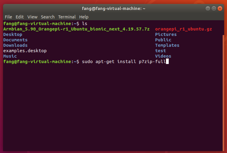Open the Terminal menu
Screen dimensions: 227x153
click(67, 17)
